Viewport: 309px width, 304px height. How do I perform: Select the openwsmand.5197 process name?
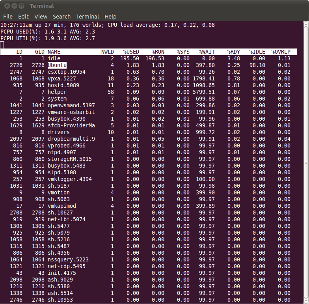click(71, 106)
